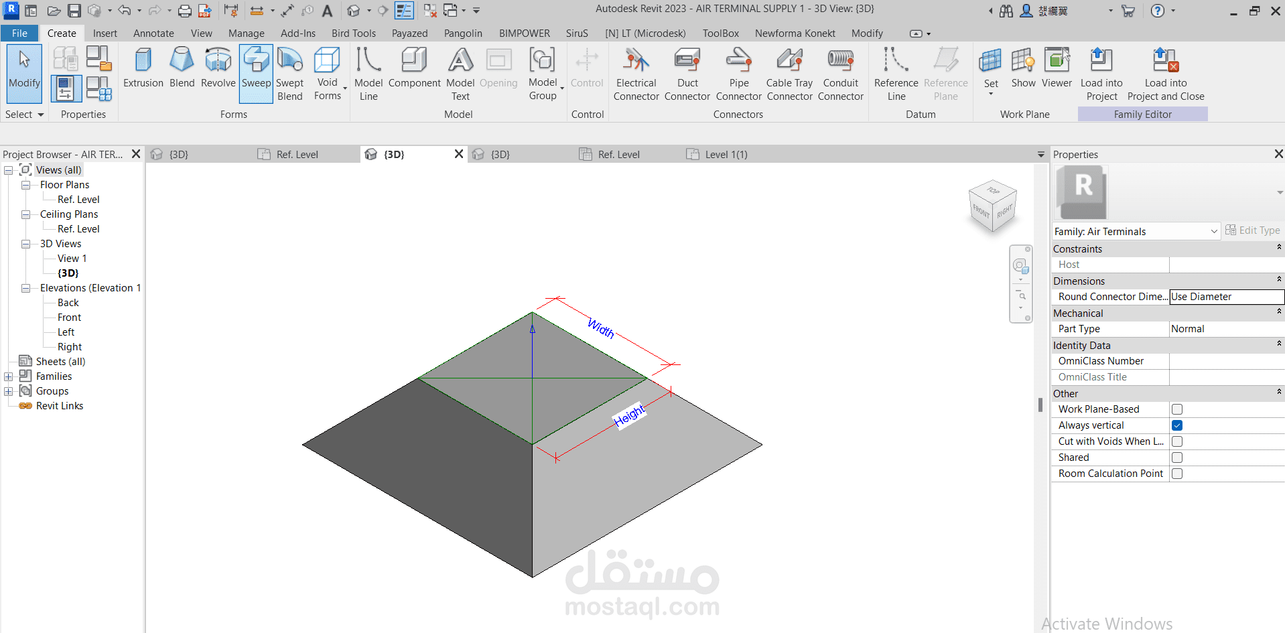The height and width of the screenshot is (633, 1285).
Task: Switch to the Insert ribbon tab
Action: 105,33
